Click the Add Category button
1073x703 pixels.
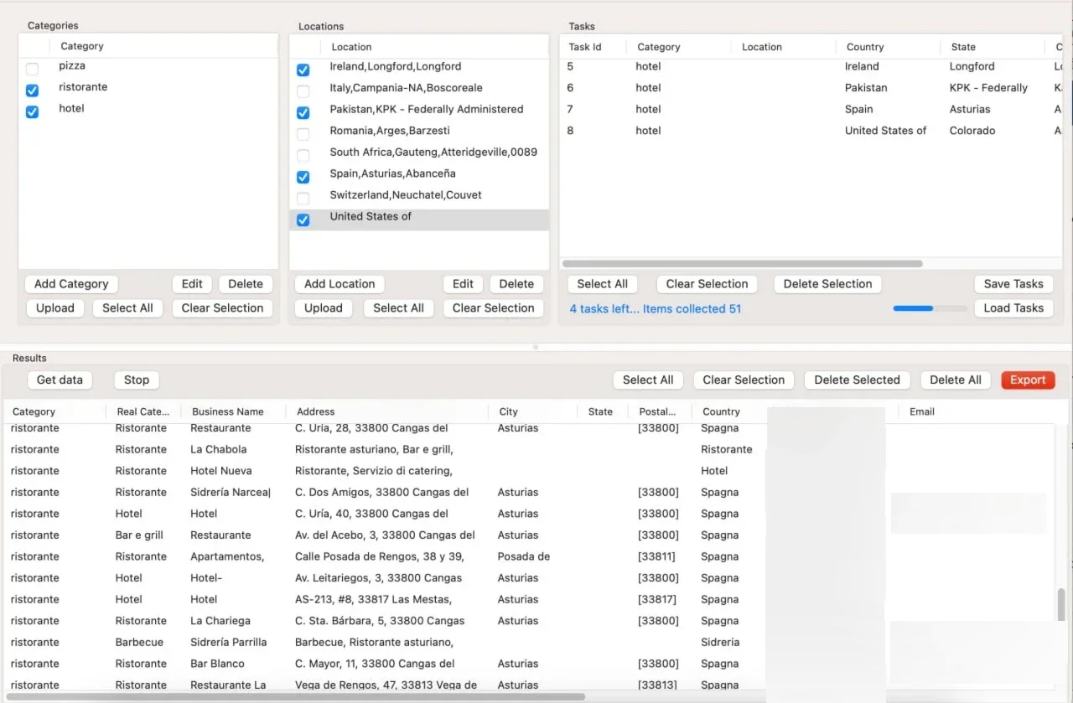click(x=71, y=284)
